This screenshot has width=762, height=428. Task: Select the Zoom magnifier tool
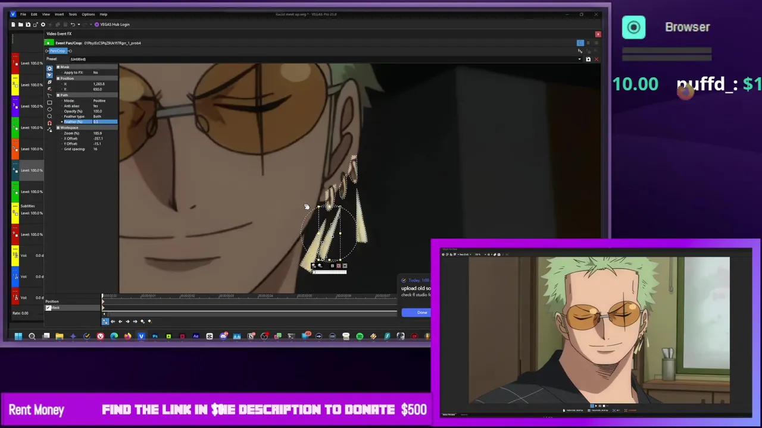[x=49, y=116]
